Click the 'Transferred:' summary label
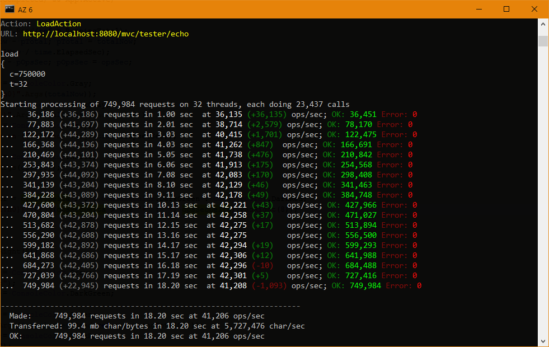Viewport: 549px width, 347px height. [x=36, y=326]
